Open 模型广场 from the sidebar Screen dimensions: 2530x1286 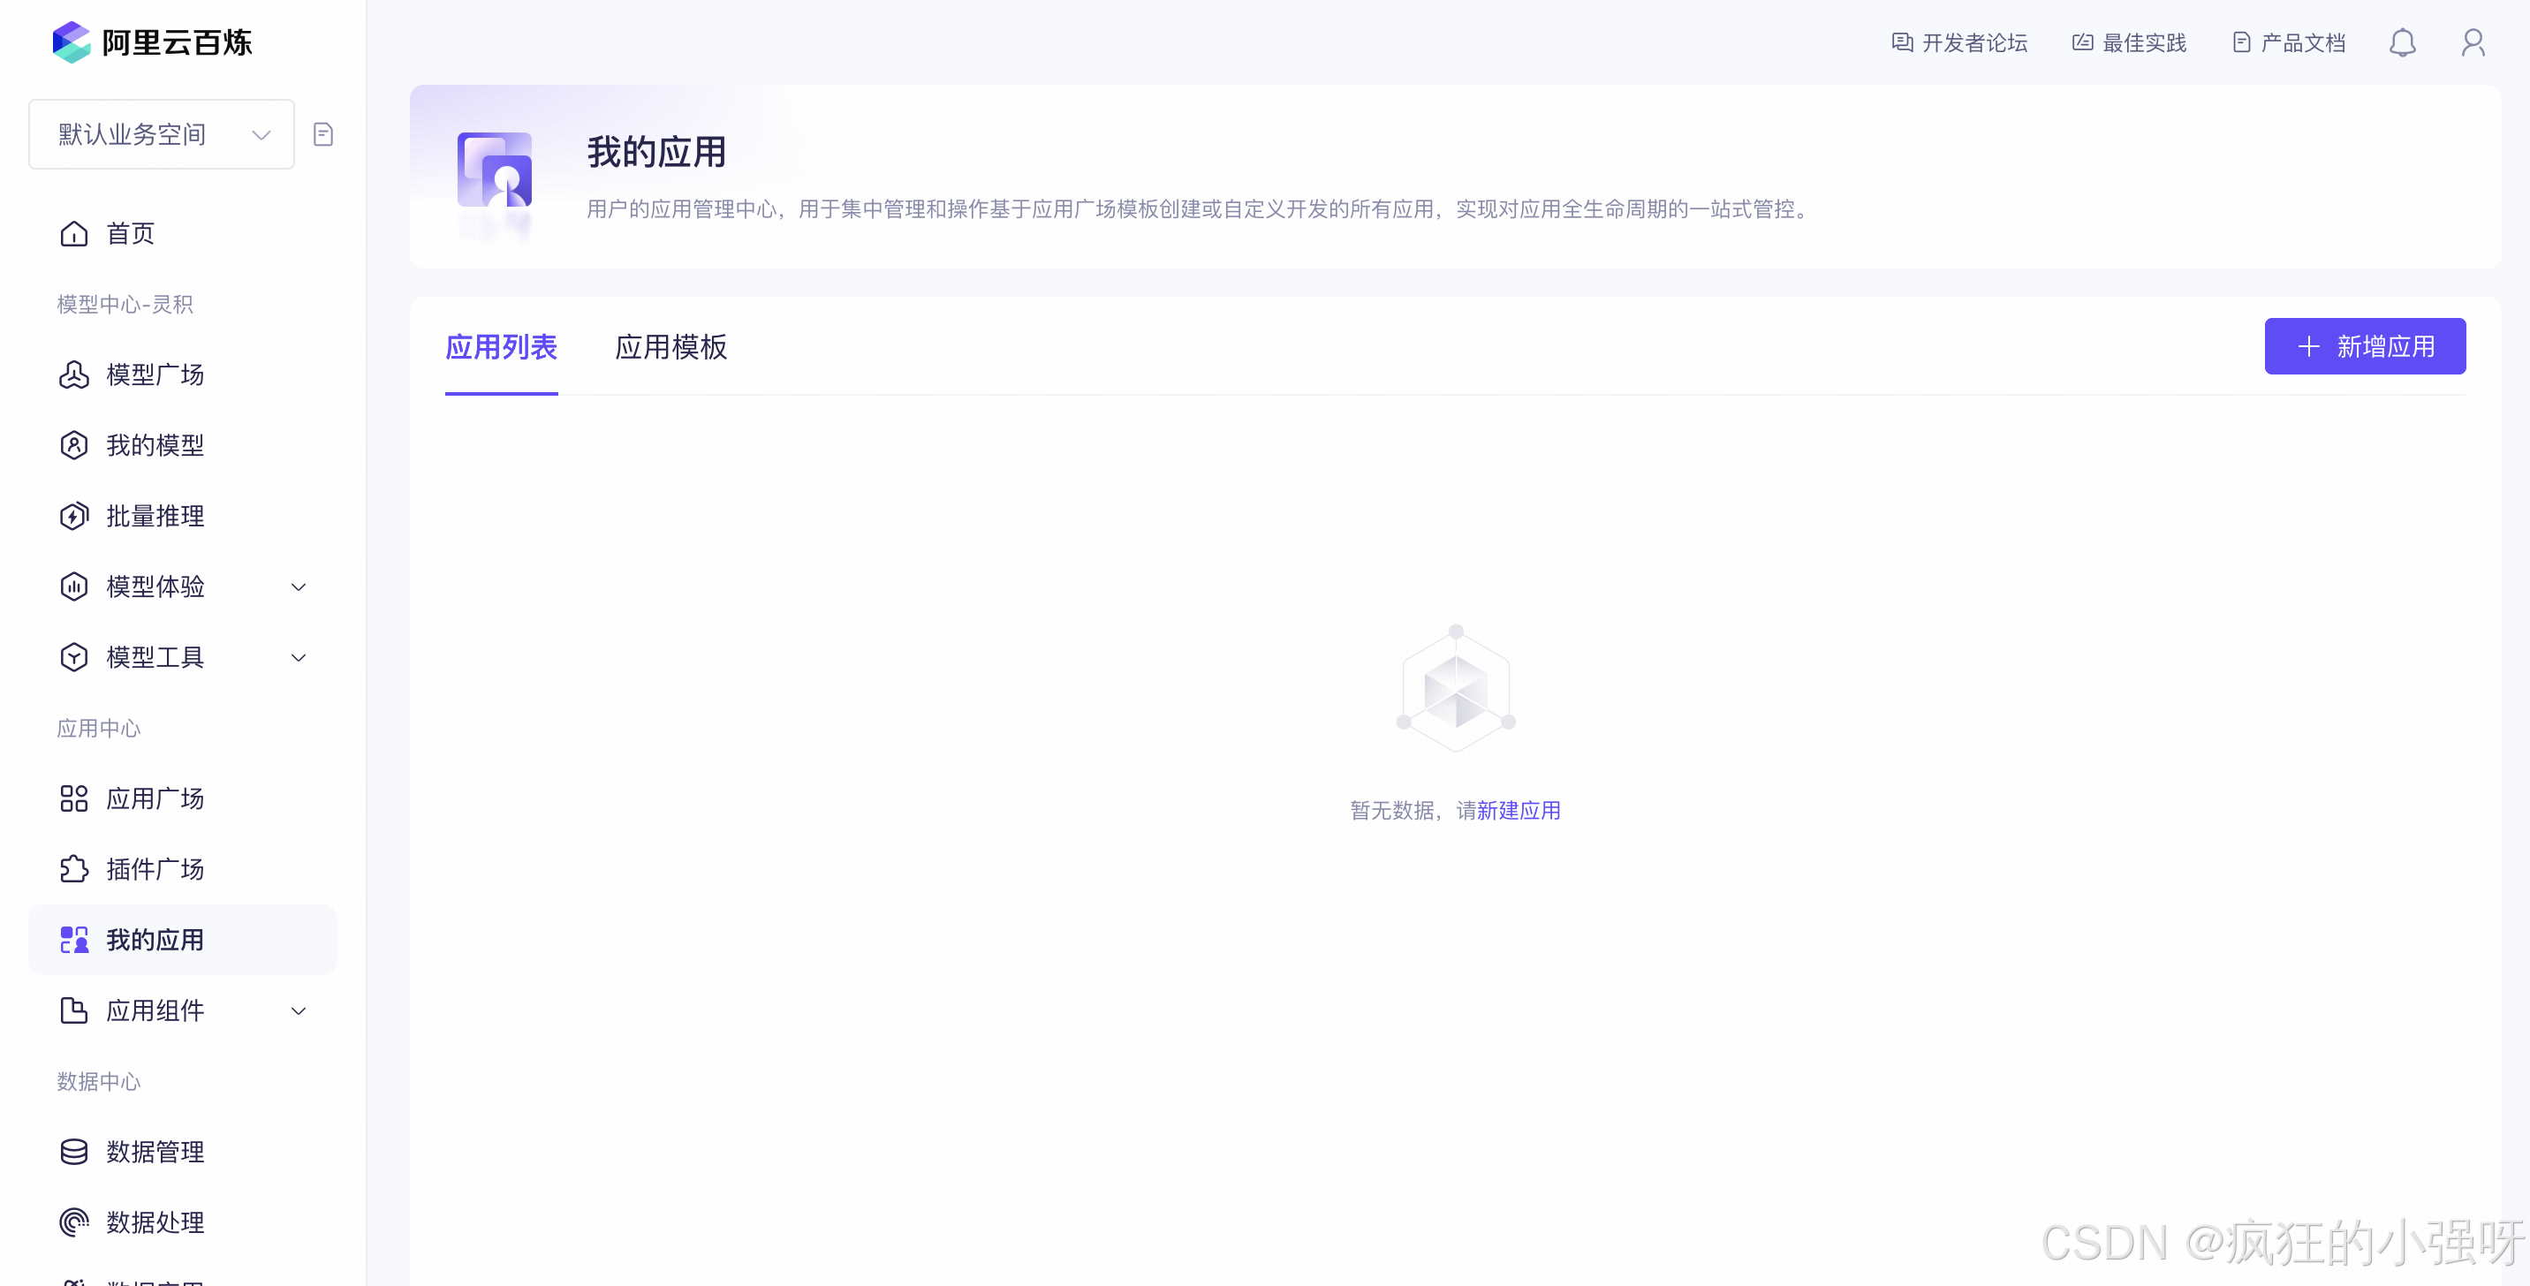[155, 375]
